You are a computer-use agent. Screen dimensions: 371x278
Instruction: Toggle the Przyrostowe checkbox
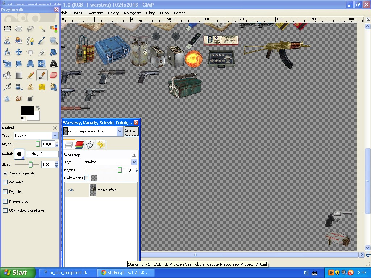tap(5, 201)
